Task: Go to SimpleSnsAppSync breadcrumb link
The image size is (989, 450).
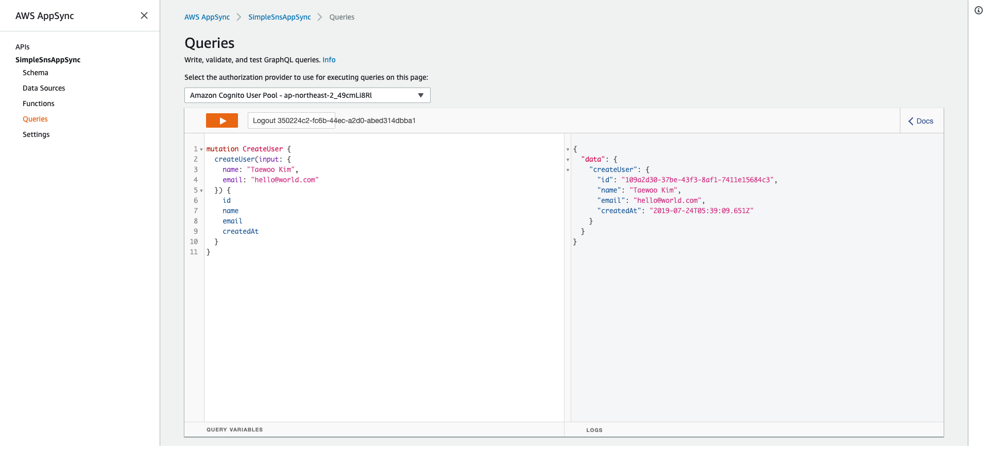Action: pos(280,17)
